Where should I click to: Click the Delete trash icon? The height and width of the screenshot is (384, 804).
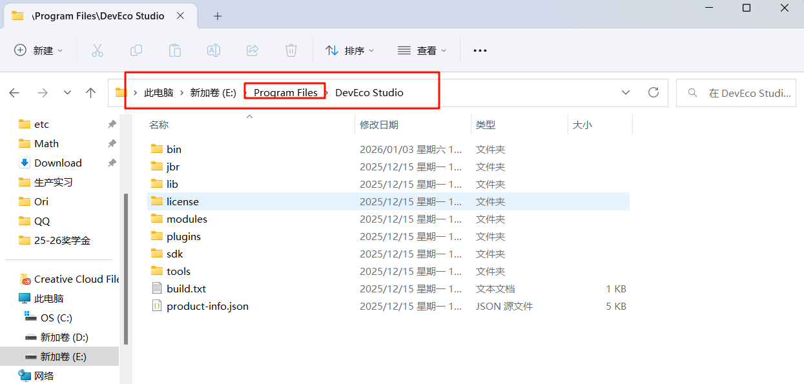291,50
